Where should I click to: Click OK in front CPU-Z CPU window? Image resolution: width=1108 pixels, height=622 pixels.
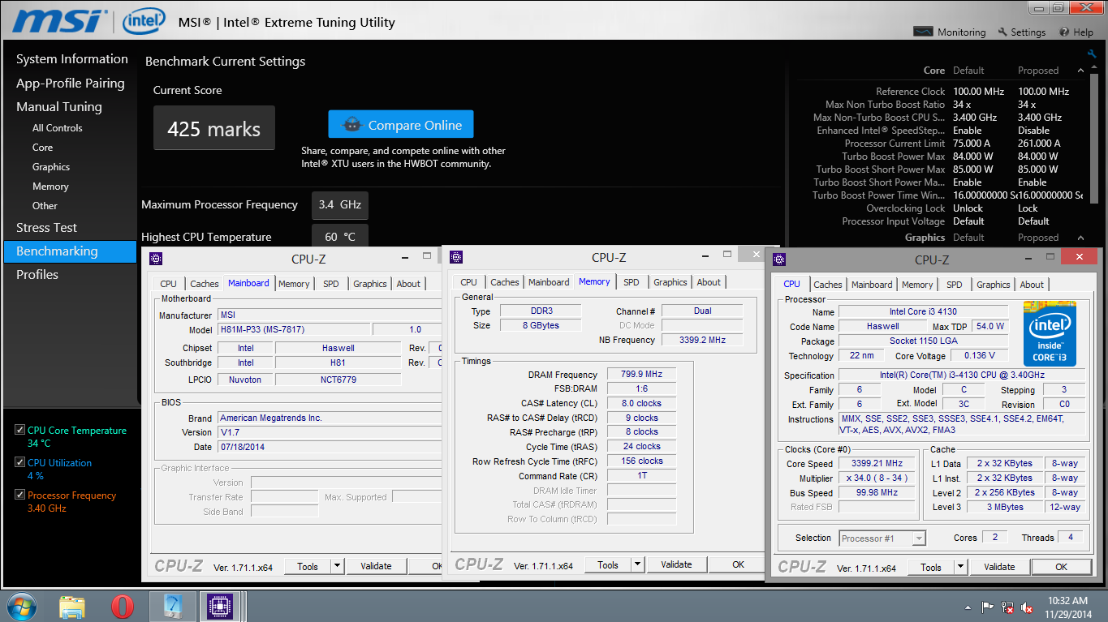pyautogui.click(x=1061, y=567)
